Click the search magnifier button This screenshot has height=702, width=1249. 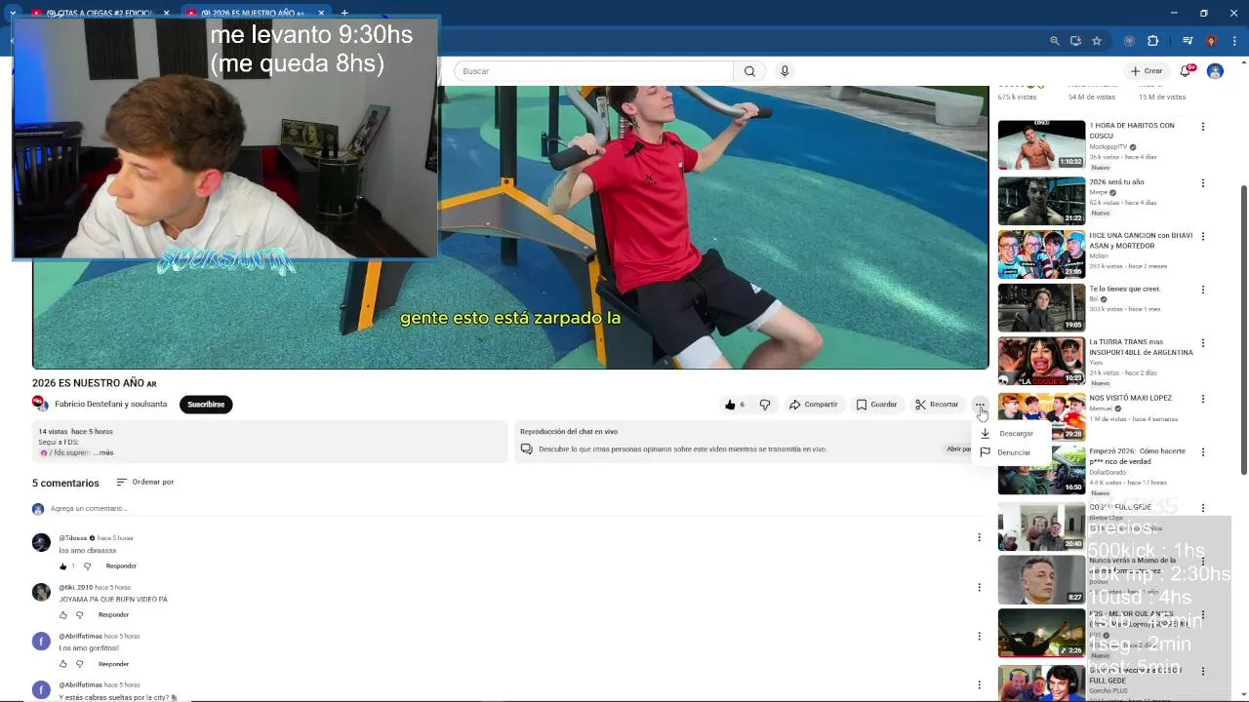point(749,71)
